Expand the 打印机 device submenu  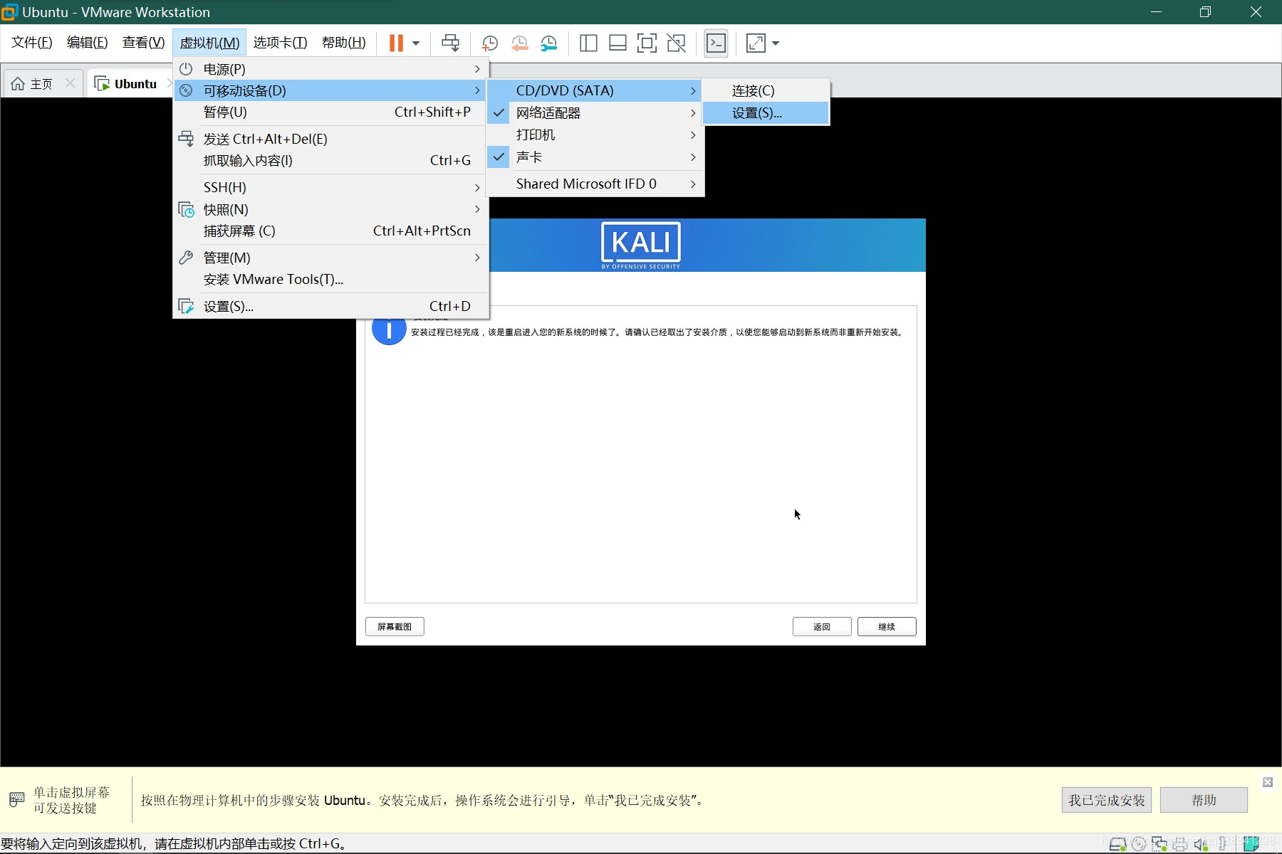pyautogui.click(x=595, y=135)
